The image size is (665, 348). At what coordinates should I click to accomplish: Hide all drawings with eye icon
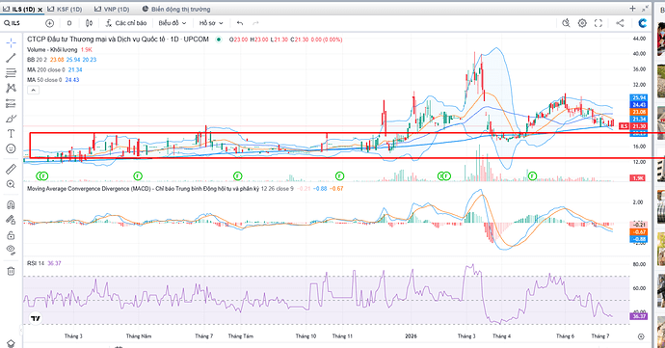(x=11, y=250)
